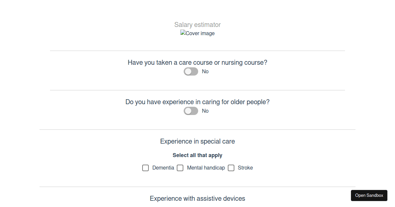Click the No label beside the second toggle
This screenshot has height=207, width=395.
click(x=205, y=111)
